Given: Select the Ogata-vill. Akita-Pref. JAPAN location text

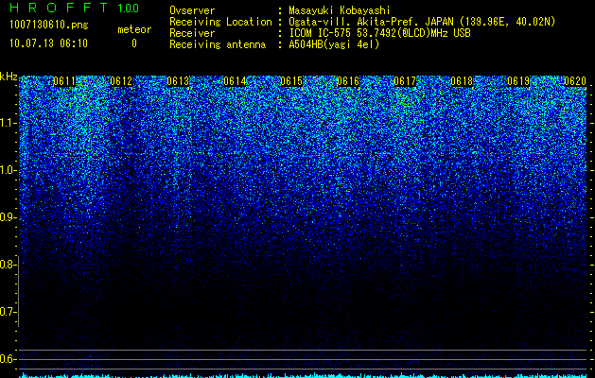Looking at the screenshot, I should 422,22.
